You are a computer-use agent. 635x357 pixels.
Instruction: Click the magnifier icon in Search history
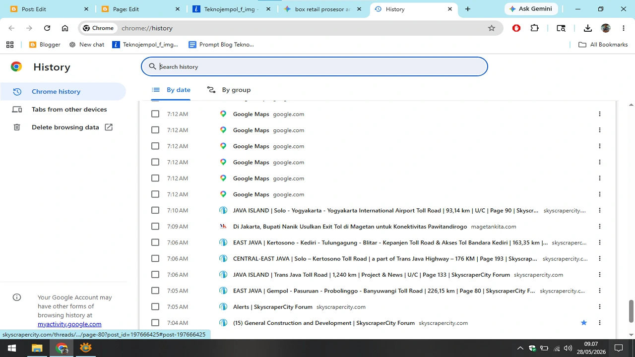(x=153, y=66)
